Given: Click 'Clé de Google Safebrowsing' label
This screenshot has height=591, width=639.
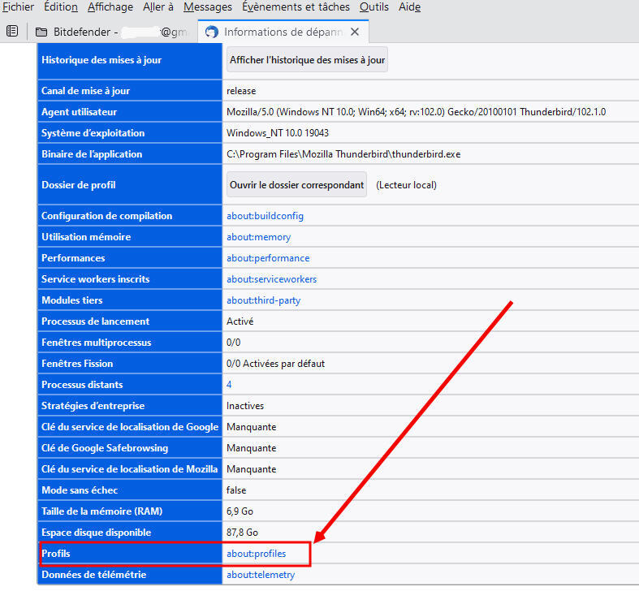Looking at the screenshot, I should pos(104,448).
